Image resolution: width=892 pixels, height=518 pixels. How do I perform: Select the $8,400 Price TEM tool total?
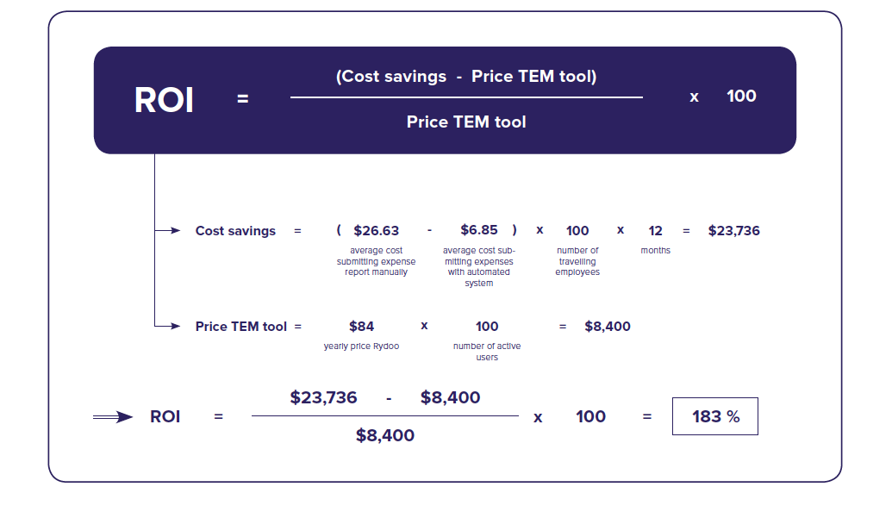tap(608, 327)
